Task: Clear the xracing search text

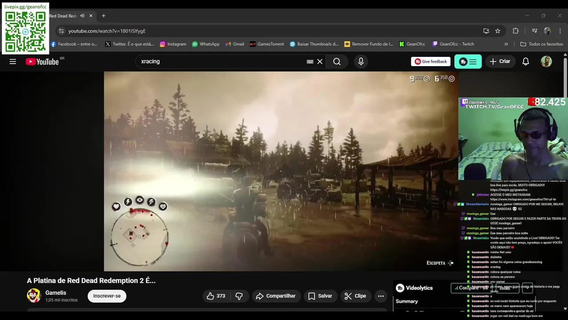Action: 319,62
